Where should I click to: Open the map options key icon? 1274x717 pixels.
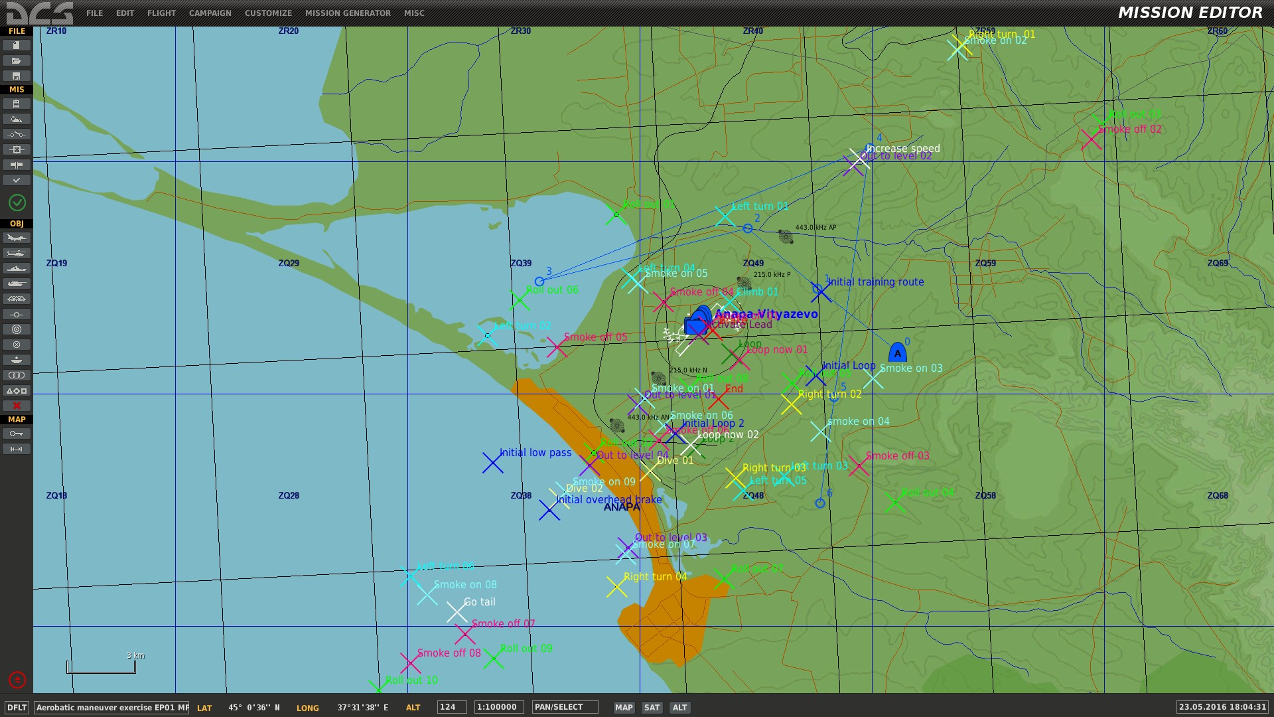coord(17,434)
